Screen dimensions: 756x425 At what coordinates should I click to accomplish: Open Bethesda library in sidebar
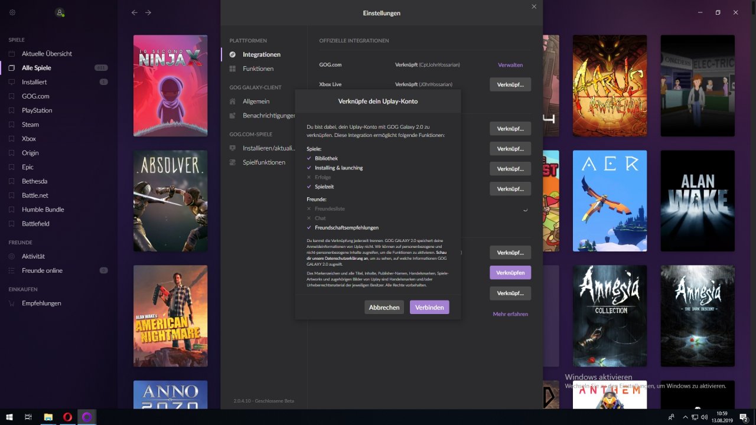pos(34,181)
